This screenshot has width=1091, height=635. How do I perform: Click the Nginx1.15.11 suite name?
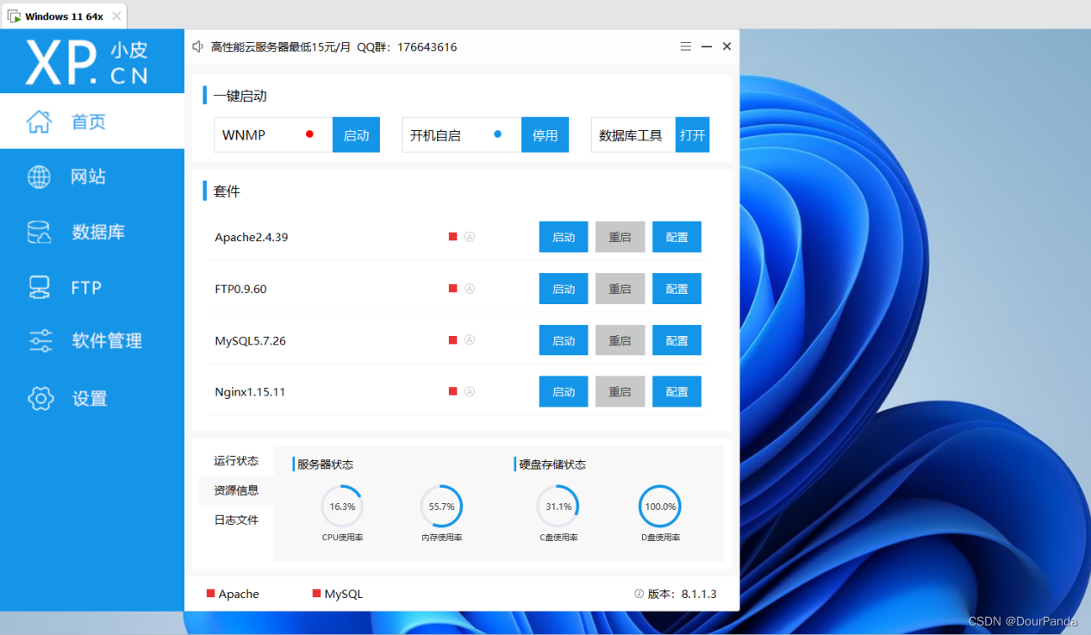click(250, 391)
